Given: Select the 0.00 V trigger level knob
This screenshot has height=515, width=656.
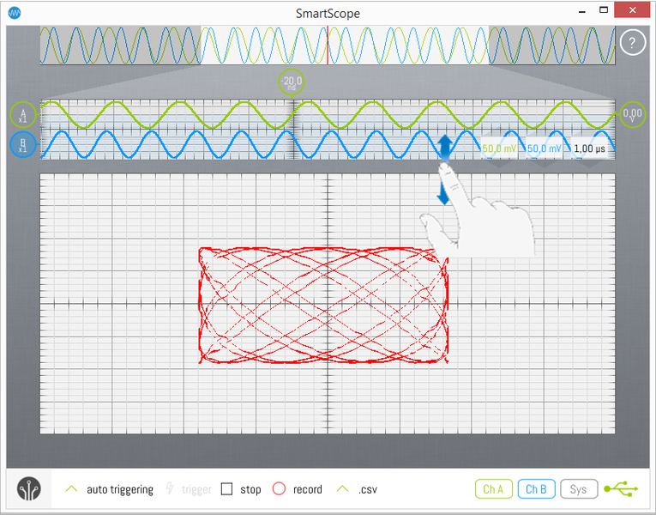Looking at the screenshot, I should coord(633,114).
